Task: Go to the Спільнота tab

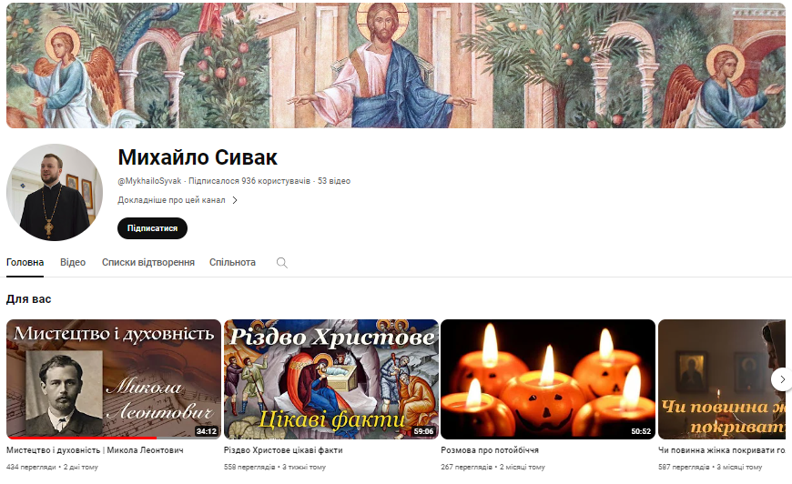Action: (x=232, y=262)
